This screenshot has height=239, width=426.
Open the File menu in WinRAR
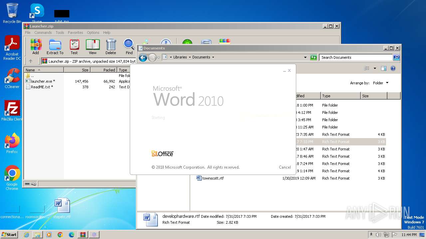point(28,33)
